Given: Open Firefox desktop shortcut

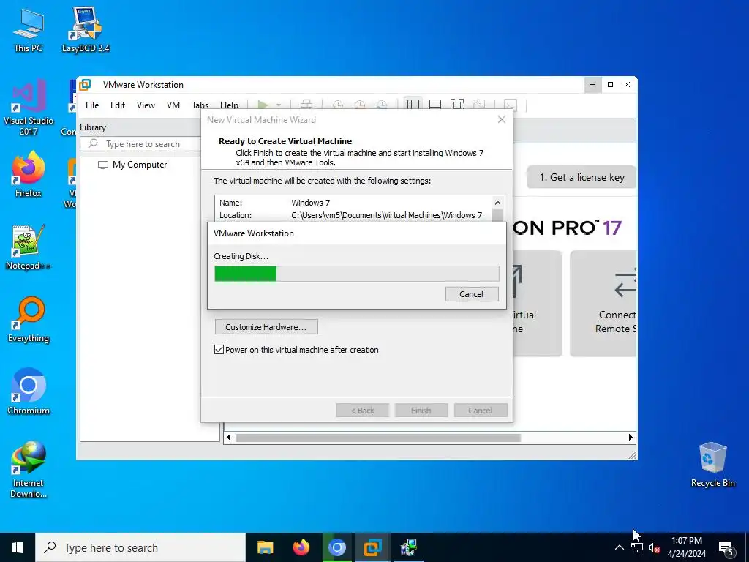Looking at the screenshot, I should 29,174.
